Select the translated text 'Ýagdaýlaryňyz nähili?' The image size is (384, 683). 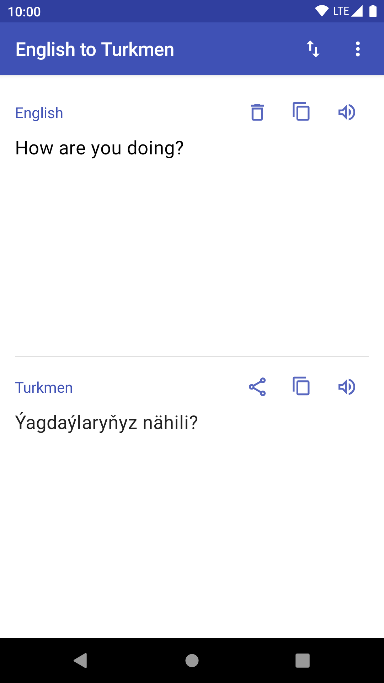coord(106,423)
